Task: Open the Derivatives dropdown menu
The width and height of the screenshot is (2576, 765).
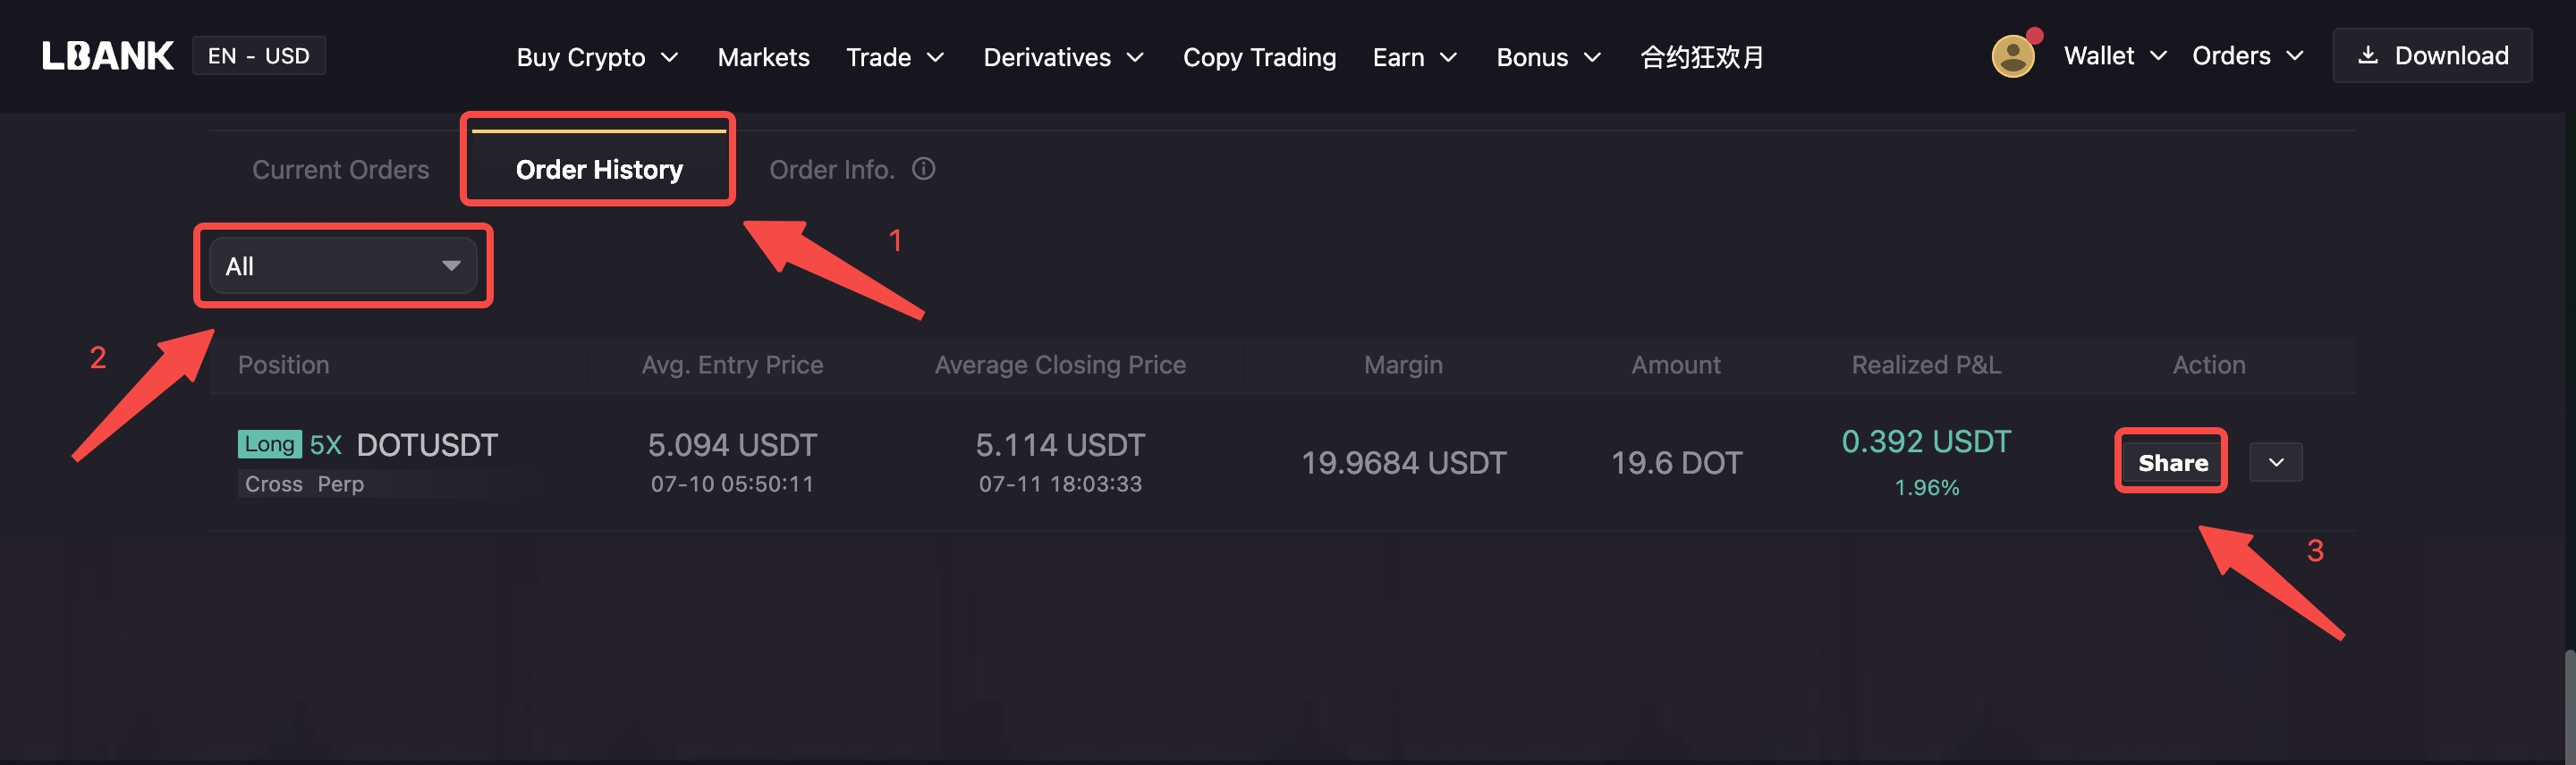Action: click(1063, 57)
